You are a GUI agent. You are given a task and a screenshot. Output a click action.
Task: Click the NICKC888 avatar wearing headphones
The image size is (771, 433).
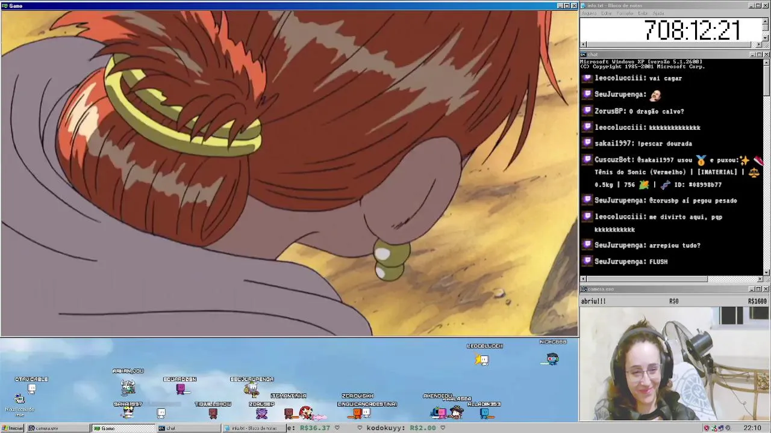click(x=552, y=359)
